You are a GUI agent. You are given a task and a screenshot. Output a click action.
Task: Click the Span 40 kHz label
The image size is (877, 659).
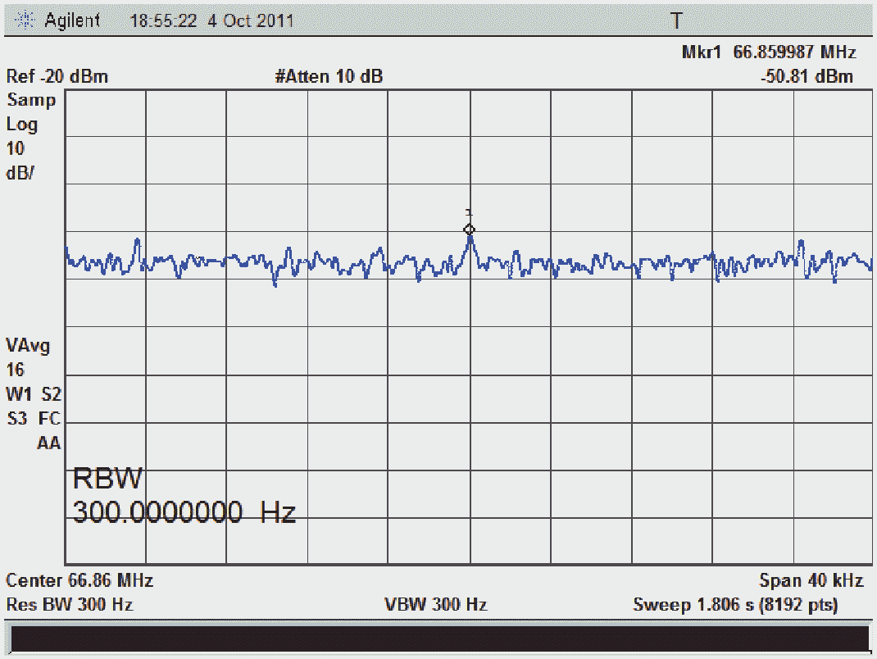pos(811,581)
